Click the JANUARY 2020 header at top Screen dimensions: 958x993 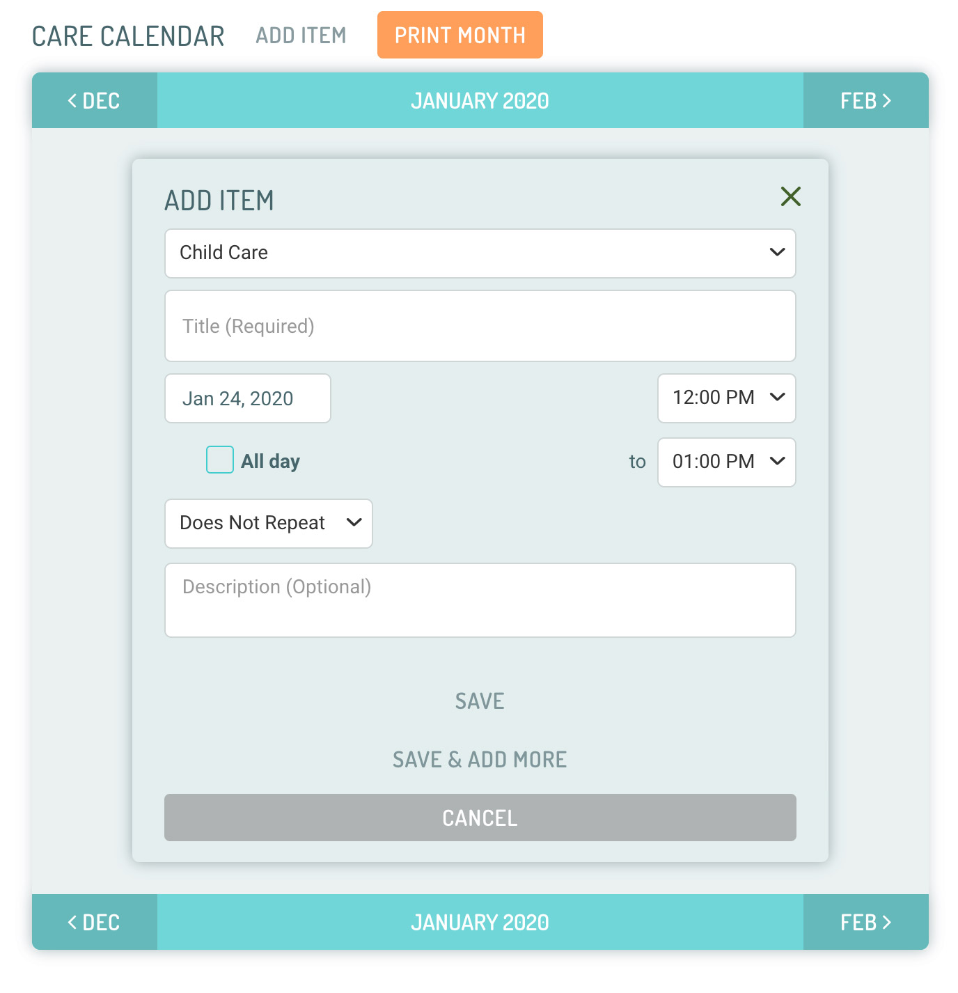pyautogui.click(x=480, y=100)
